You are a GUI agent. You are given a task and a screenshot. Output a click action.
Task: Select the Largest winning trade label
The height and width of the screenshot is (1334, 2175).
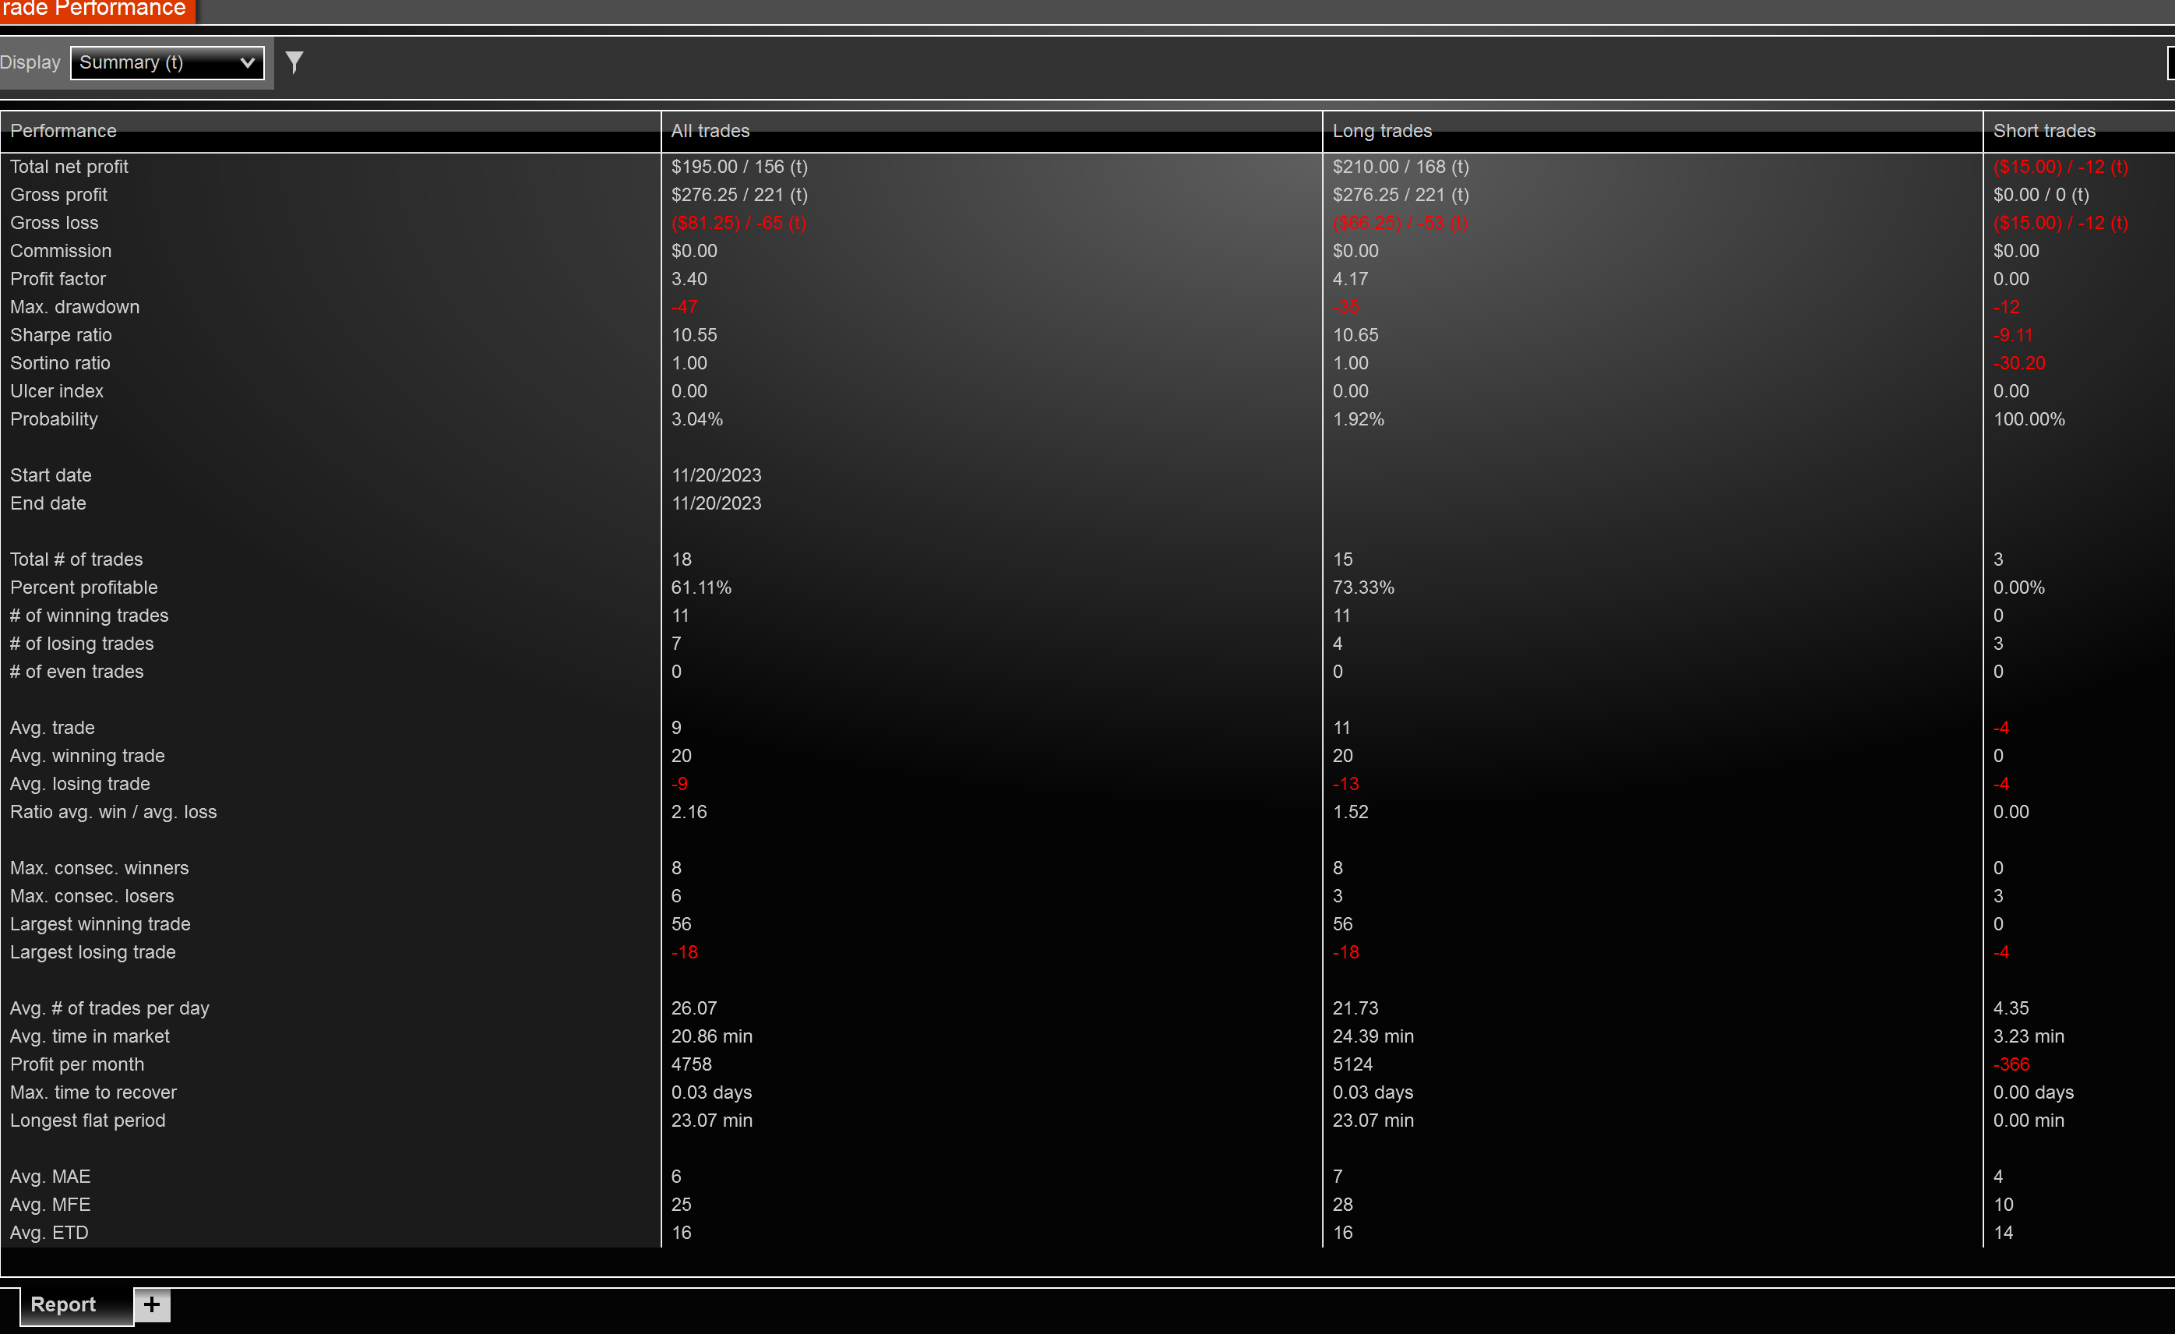pos(100,925)
